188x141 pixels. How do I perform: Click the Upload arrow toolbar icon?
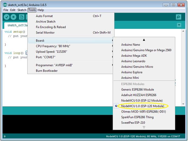click(13, 17)
